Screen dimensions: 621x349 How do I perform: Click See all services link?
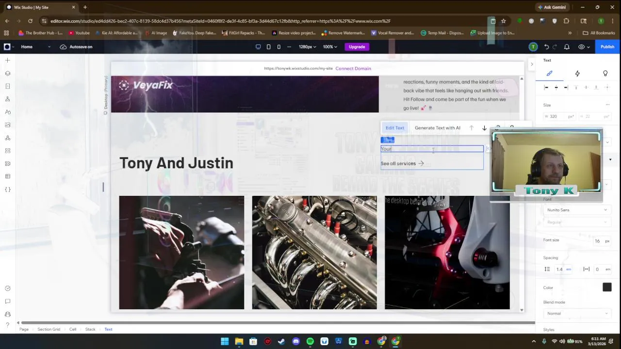point(402,163)
